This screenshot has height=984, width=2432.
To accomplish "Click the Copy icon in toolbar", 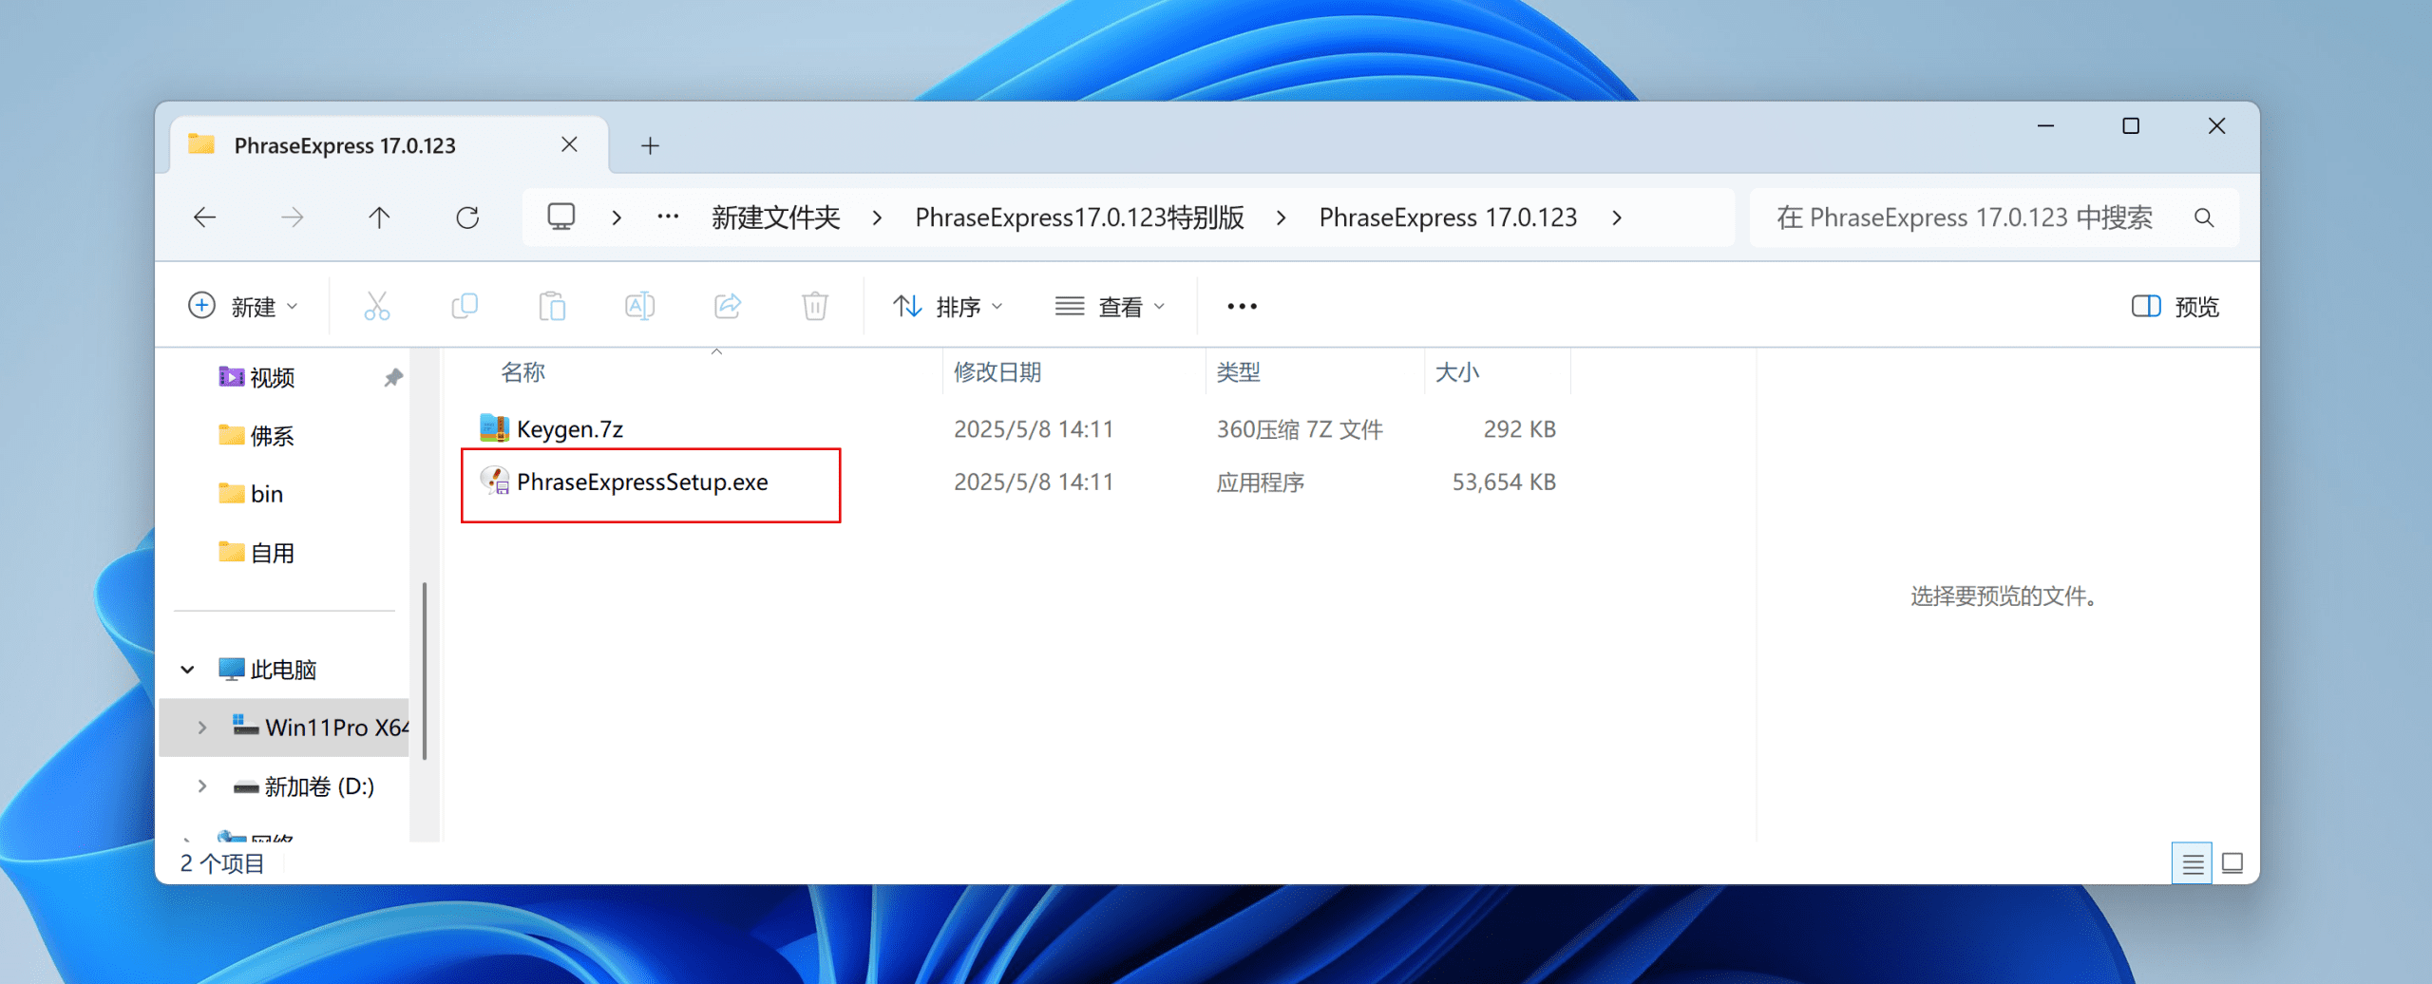I will tap(465, 306).
